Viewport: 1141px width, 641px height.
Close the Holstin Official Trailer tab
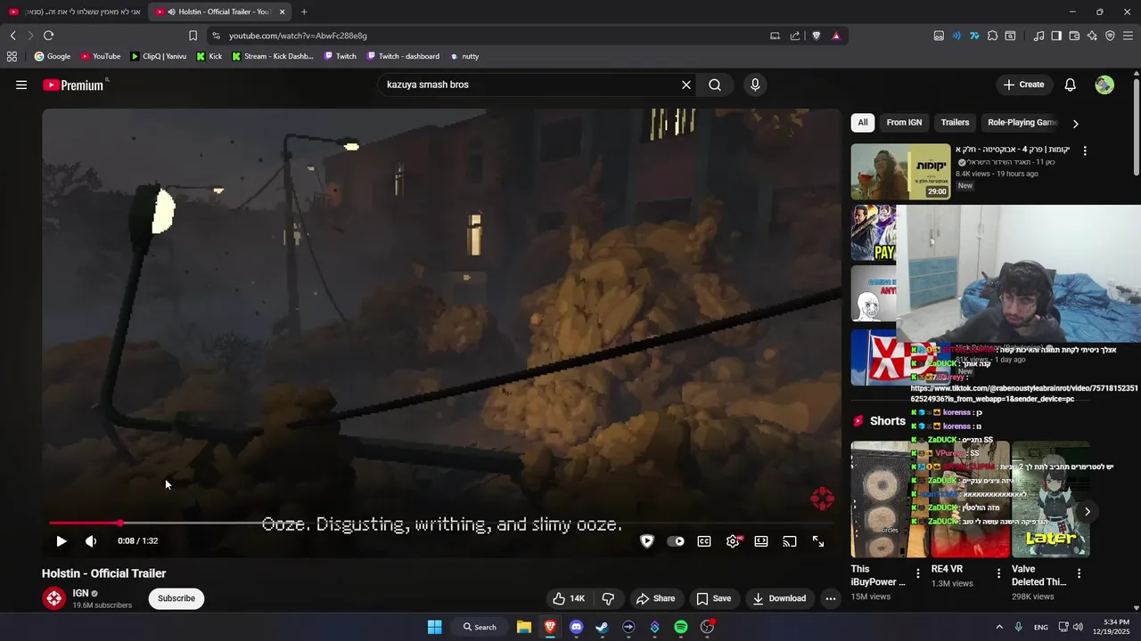[283, 12]
